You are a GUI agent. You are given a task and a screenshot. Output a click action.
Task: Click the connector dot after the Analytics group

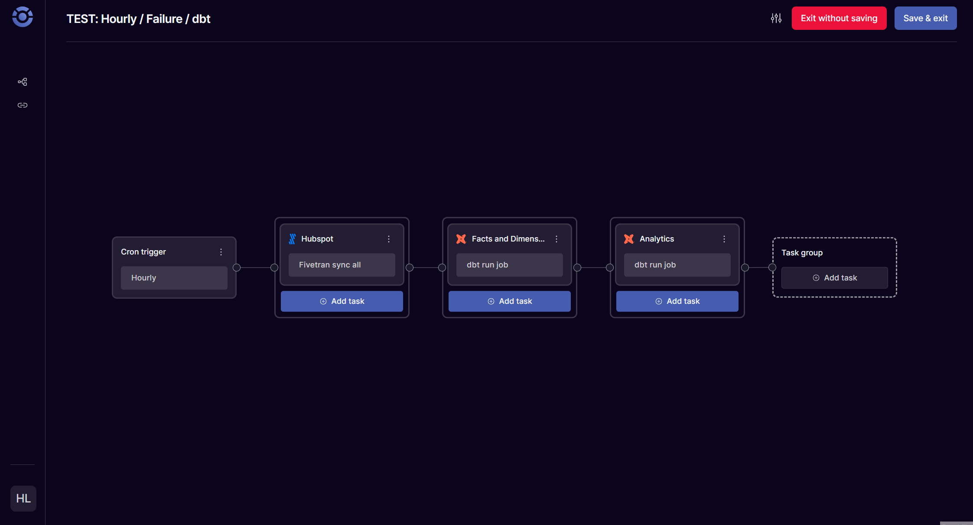coord(745,267)
